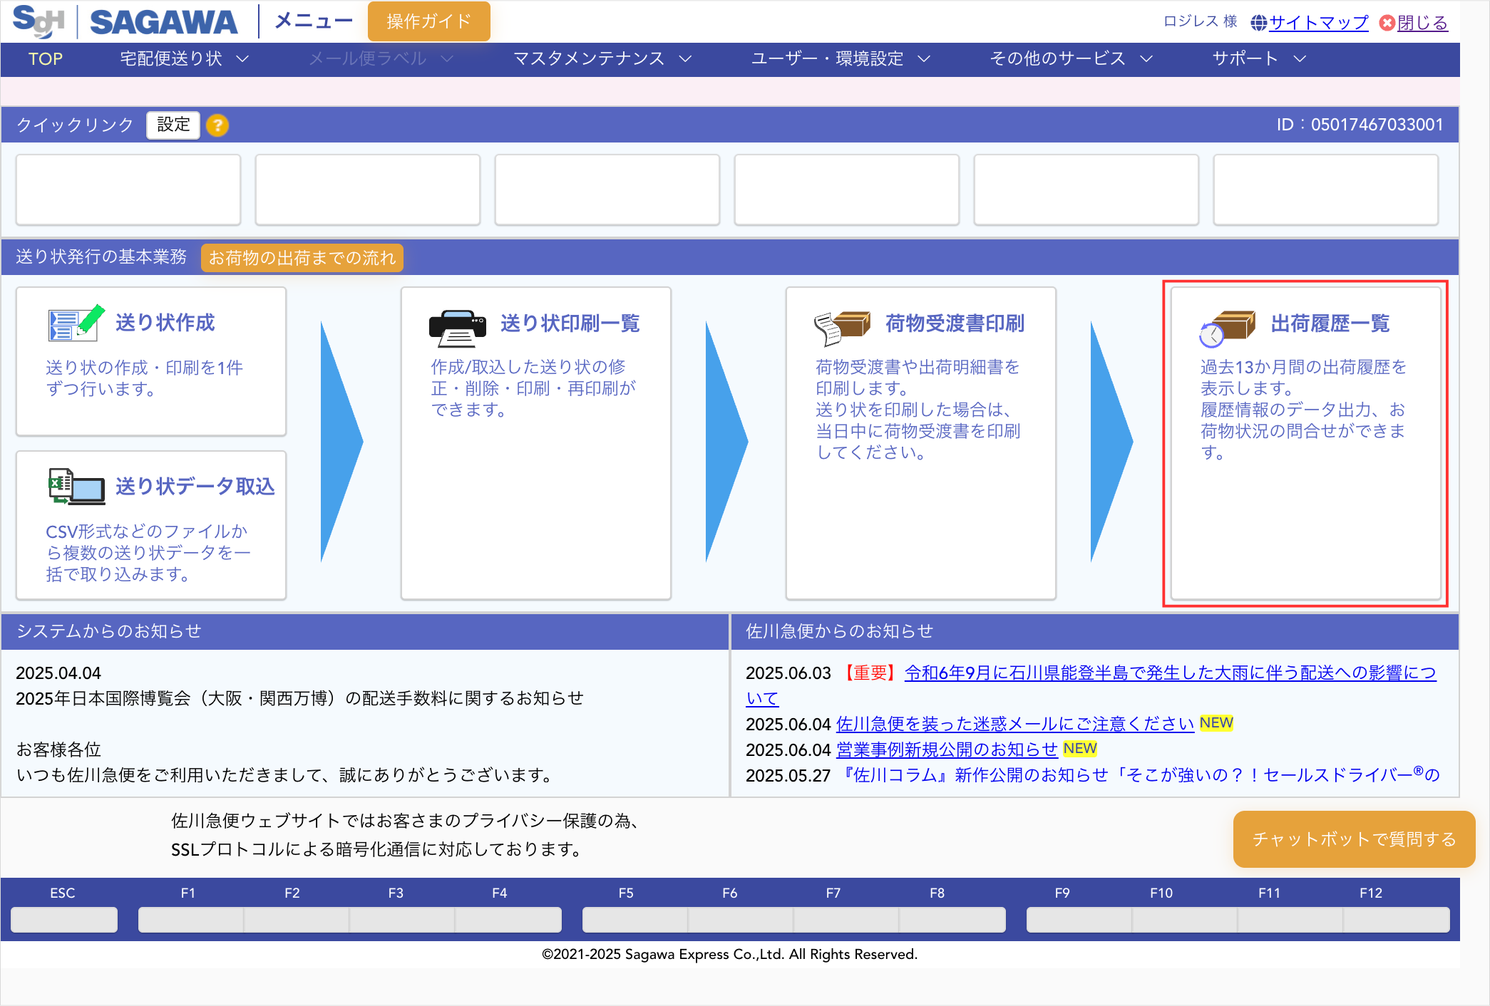This screenshot has width=1490, height=1006.
Task: Click the F5 function key button
Action: [x=634, y=920]
